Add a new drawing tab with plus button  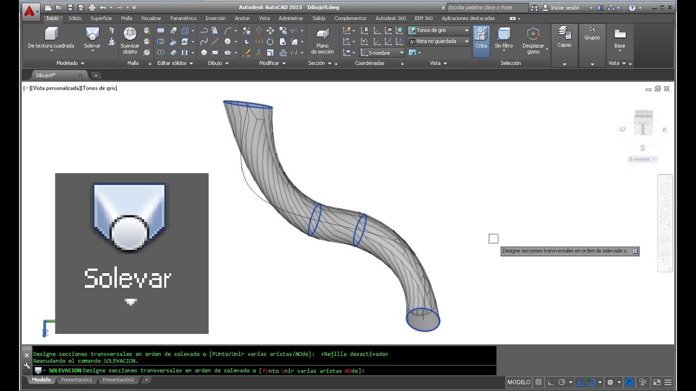(x=96, y=75)
